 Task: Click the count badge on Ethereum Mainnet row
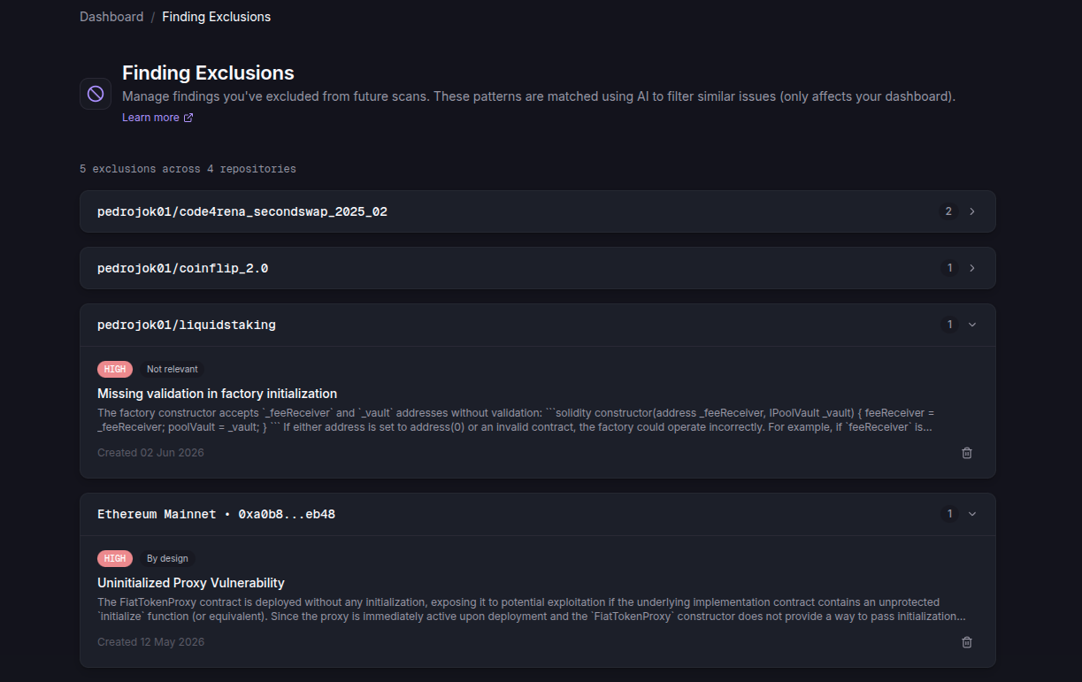pos(949,514)
